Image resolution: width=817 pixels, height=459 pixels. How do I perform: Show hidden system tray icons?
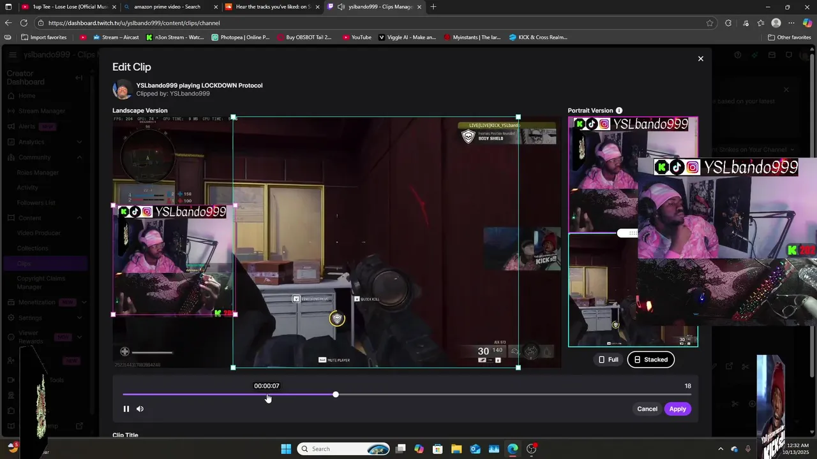721,449
